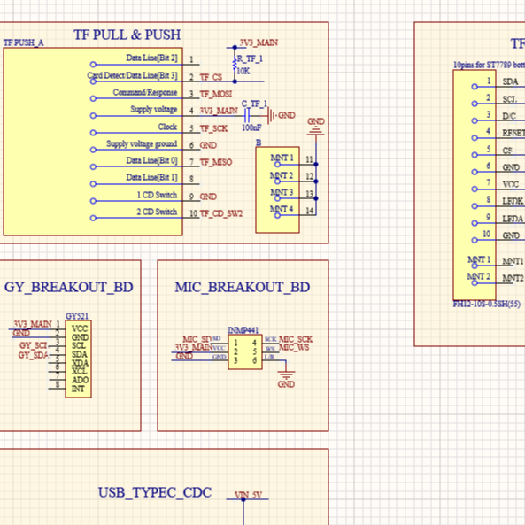Select the R_TF_1 10K resistor symbol

[235, 65]
